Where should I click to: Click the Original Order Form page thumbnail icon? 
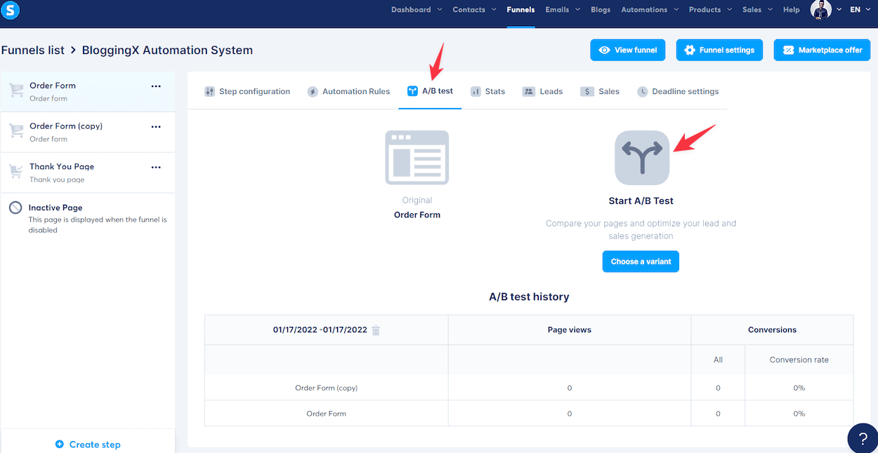pyautogui.click(x=417, y=157)
